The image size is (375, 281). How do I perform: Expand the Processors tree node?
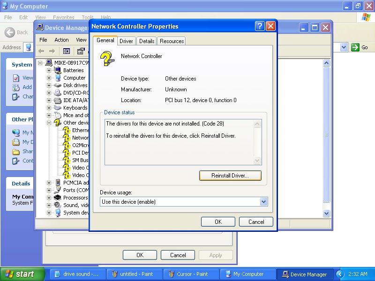[49, 198]
